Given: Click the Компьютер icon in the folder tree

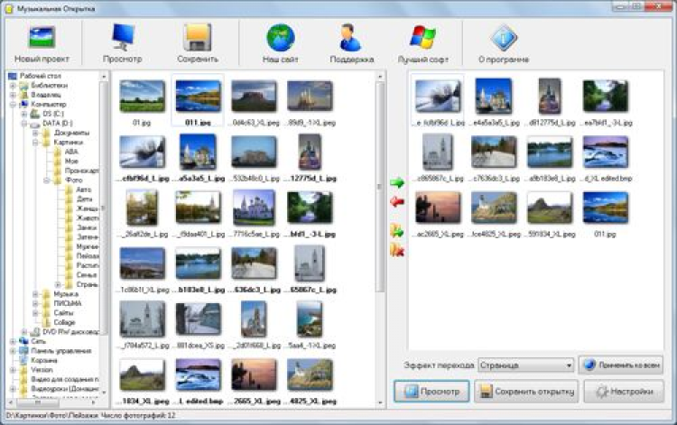Looking at the screenshot, I should point(24,105).
